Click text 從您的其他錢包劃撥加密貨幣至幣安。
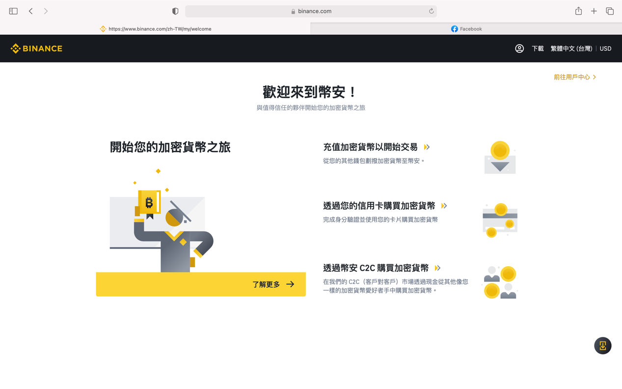The image size is (622, 389). (374, 161)
